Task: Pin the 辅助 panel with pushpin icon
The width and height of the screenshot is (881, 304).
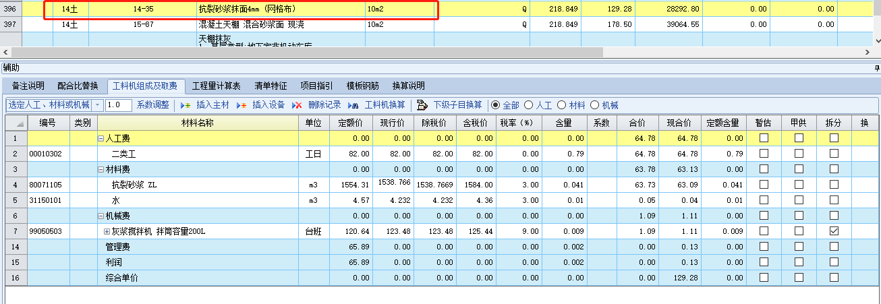Action: click(876, 68)
